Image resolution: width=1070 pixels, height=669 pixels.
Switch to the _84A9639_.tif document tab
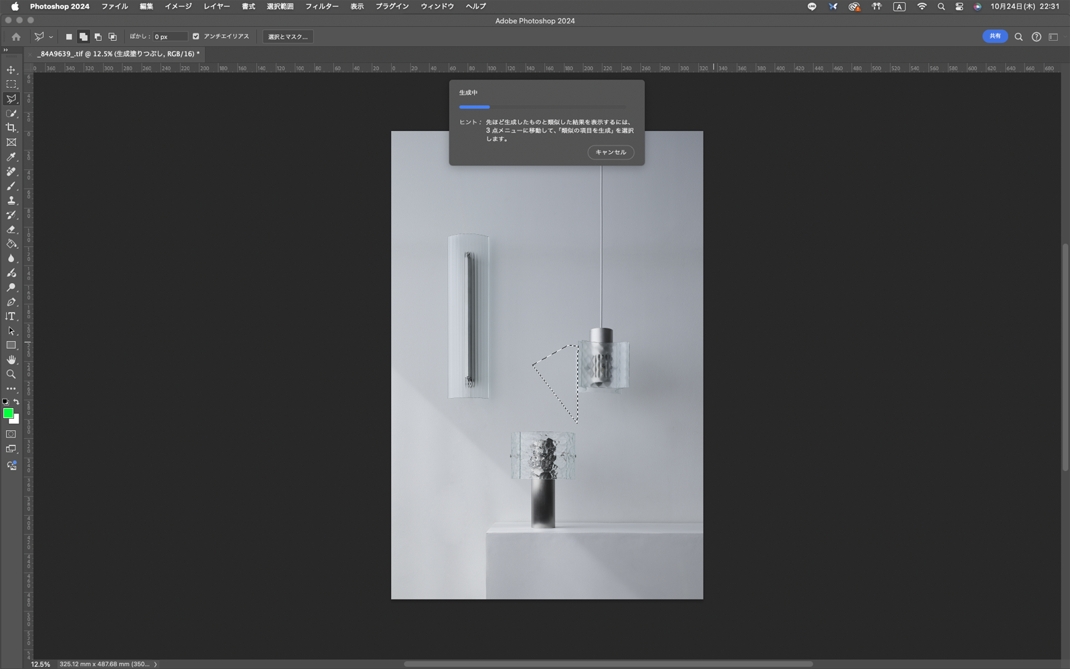coord(118,54)
